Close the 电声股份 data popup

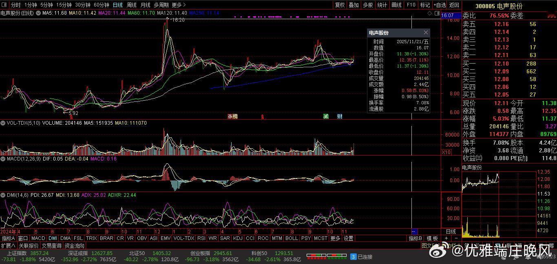pyautogui.click(x=426, y=33)
